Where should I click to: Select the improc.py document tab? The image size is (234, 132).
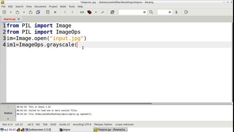tap(10, 19)
